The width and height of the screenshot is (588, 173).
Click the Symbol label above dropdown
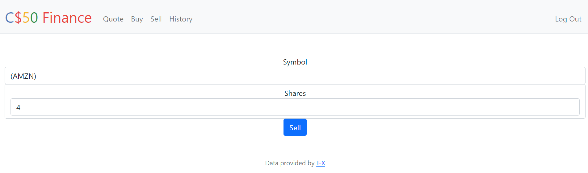coord(295,62)
